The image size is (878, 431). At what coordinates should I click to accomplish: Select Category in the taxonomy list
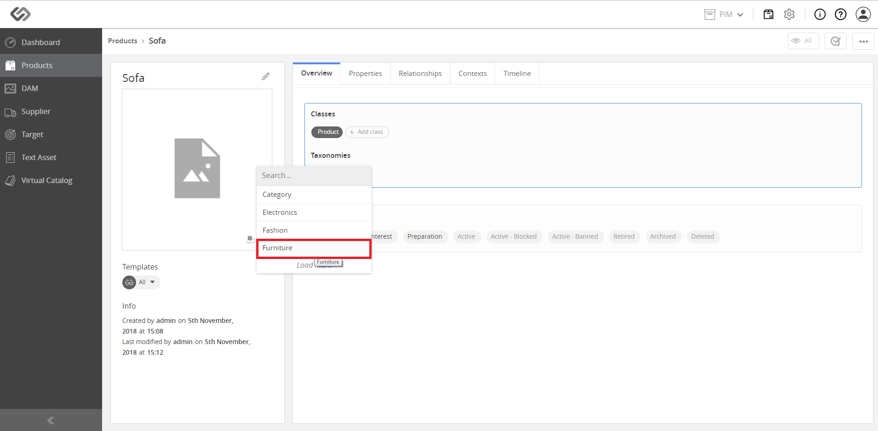314,195
